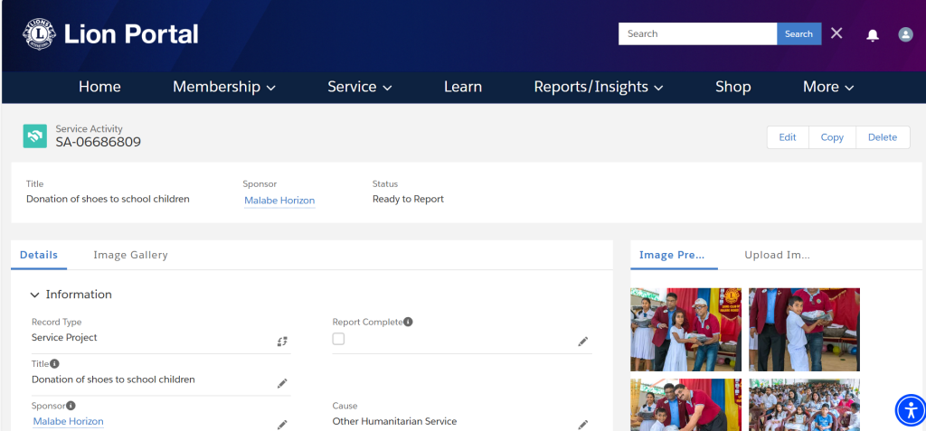Edit the Sponsor field pencil icon
This screenshot has height=431, width=926.
click(282, 424)
